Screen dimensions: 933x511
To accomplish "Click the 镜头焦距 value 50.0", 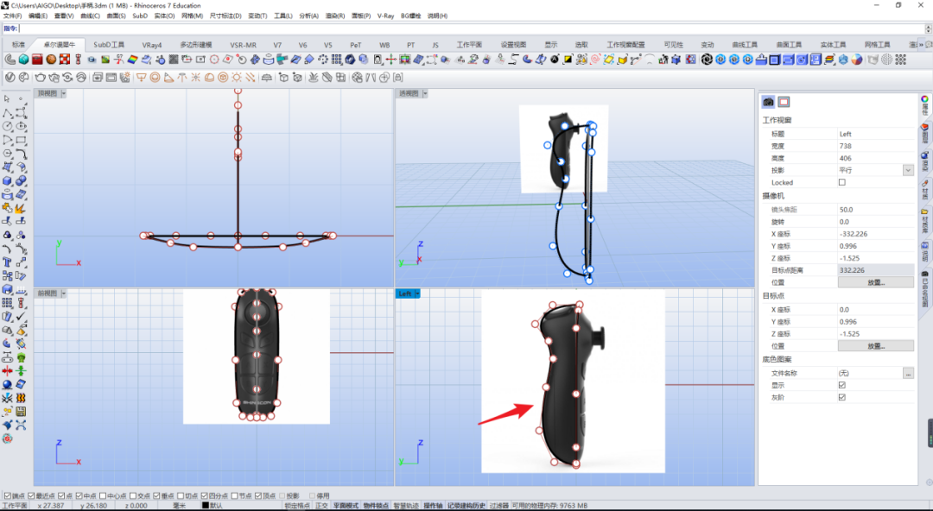I will (x=875, y=210).
